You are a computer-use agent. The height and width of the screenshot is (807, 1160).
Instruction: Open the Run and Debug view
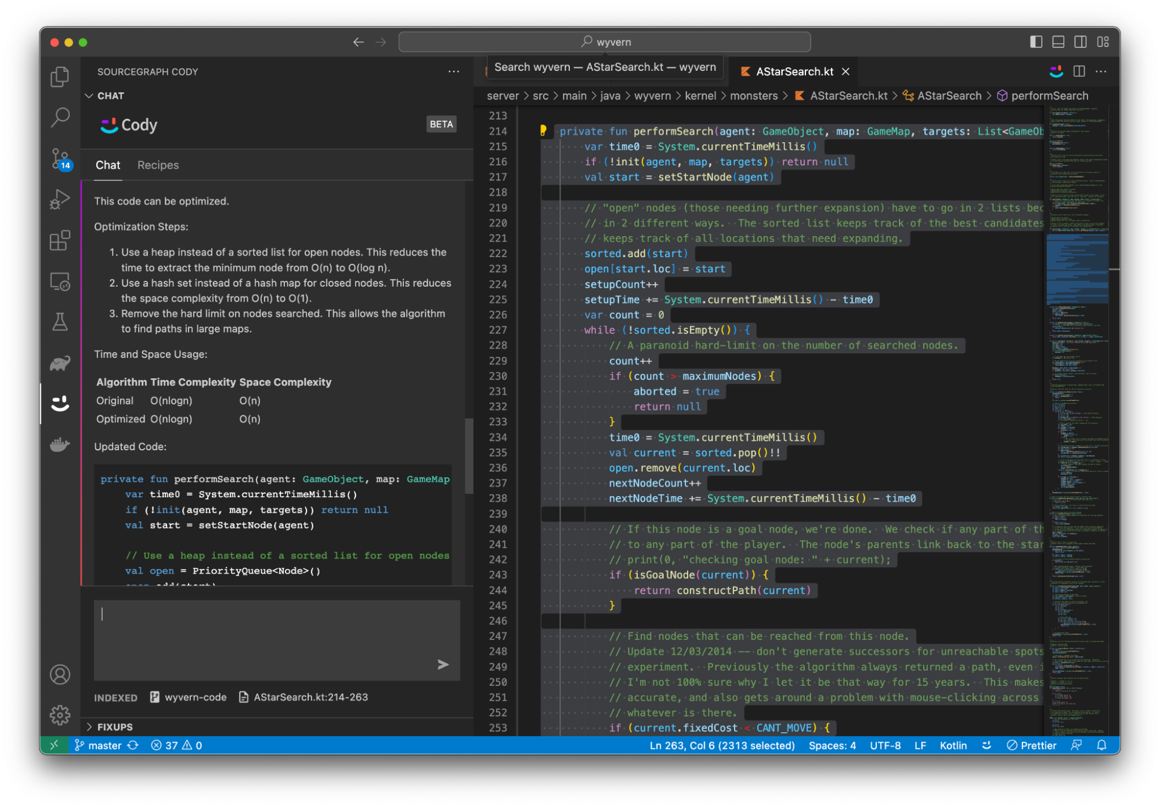[x=60, y=199]
